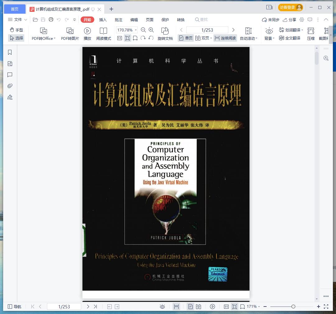The height and width of the screenshot is (314, 336).
Task: Launch full text translation
Action: [x=290, y=38]
